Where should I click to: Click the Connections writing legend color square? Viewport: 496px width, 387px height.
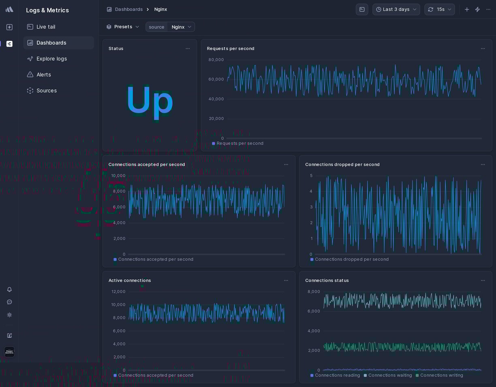point(417,375)
